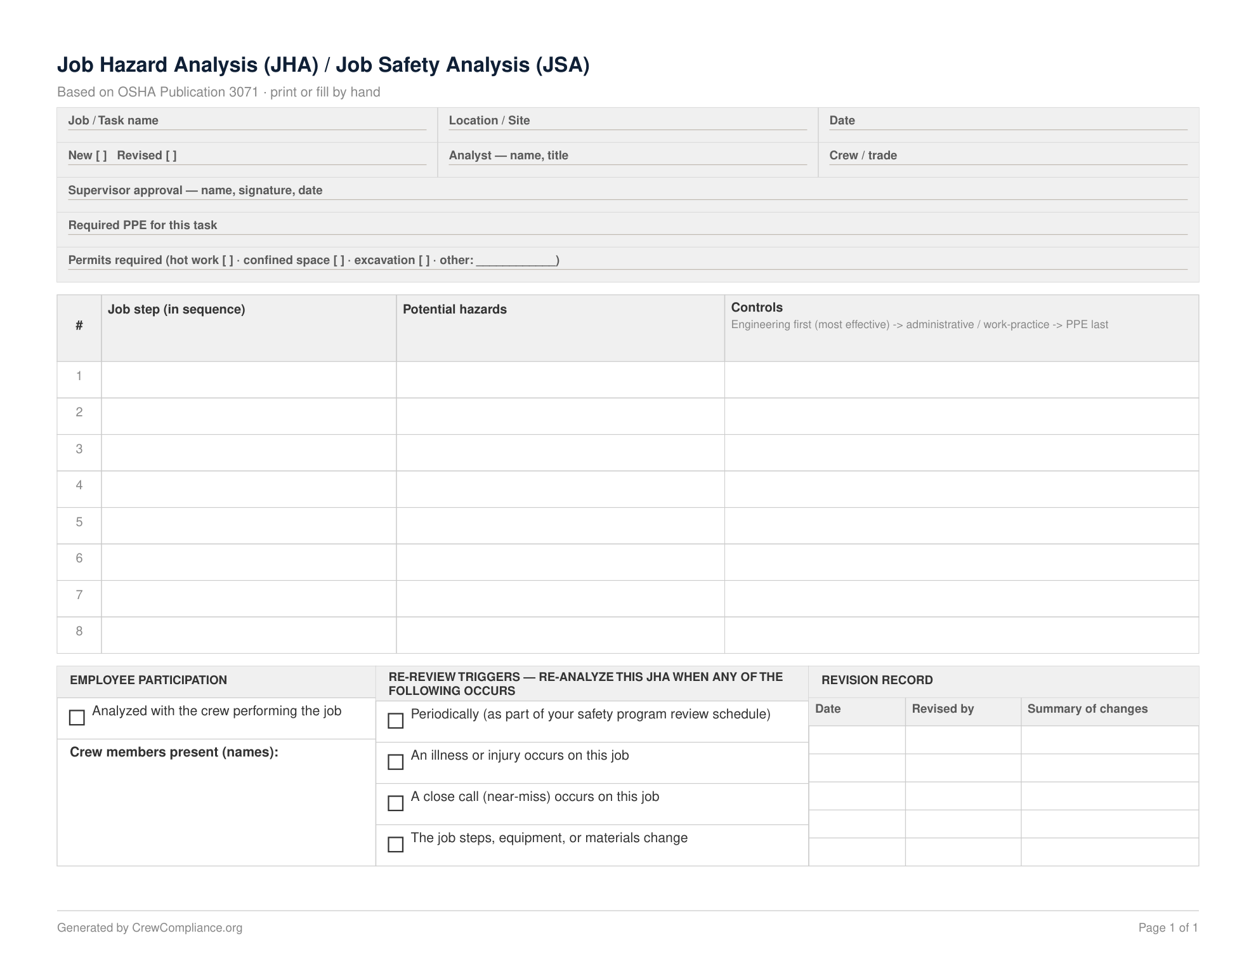Click the Job / Task name field
The height and width of the screenshot is (971, 1256).
247,125
